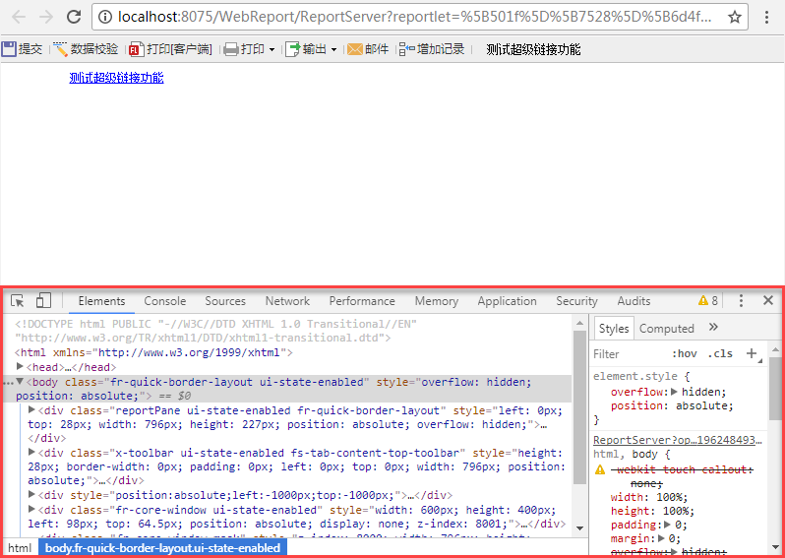Image resolution: width=785 pixels, height=558 pixels.
Task: Switch to the Audits tab
Action: pos(634,301)
